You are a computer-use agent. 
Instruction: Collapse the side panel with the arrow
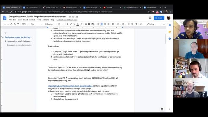170,109
